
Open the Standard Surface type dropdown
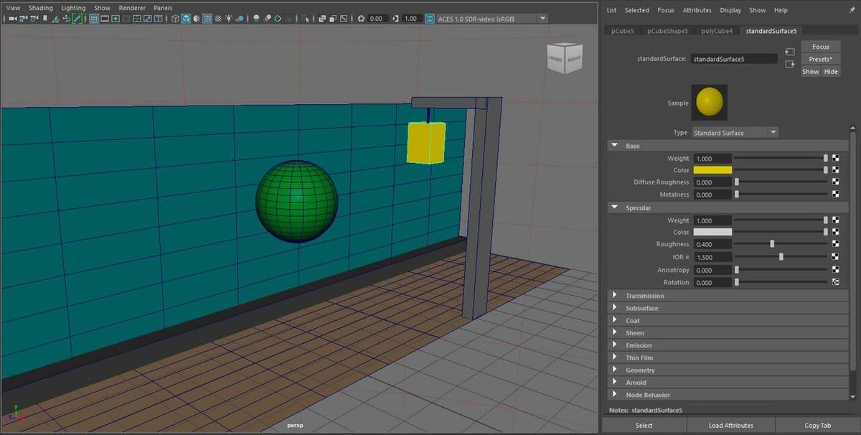(x=773, y=132)
